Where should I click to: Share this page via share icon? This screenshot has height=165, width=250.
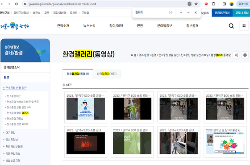coord(236,55)
